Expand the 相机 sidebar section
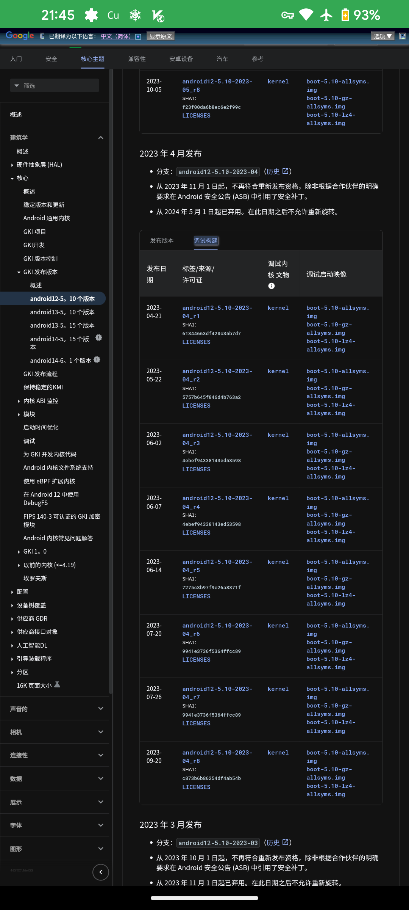 point(101,732)
